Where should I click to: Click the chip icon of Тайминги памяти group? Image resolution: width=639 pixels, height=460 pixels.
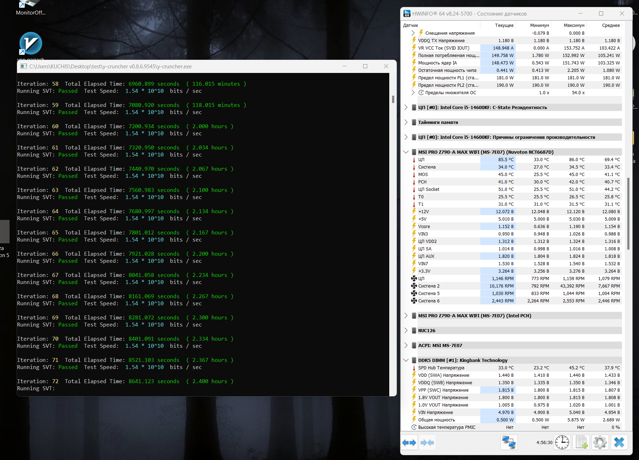click(x=414, y=122)
